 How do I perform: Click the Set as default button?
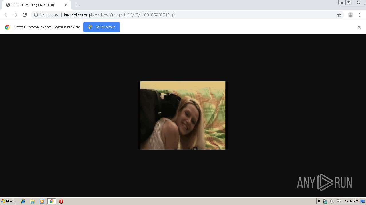pos(102,27)
